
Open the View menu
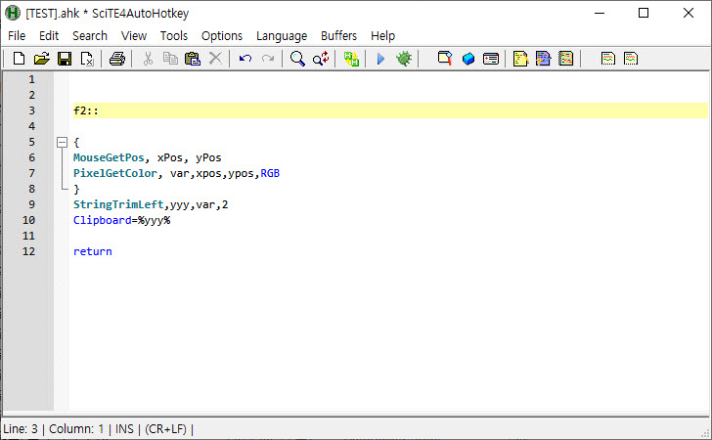pyautogui.click(x=134, y=36)
